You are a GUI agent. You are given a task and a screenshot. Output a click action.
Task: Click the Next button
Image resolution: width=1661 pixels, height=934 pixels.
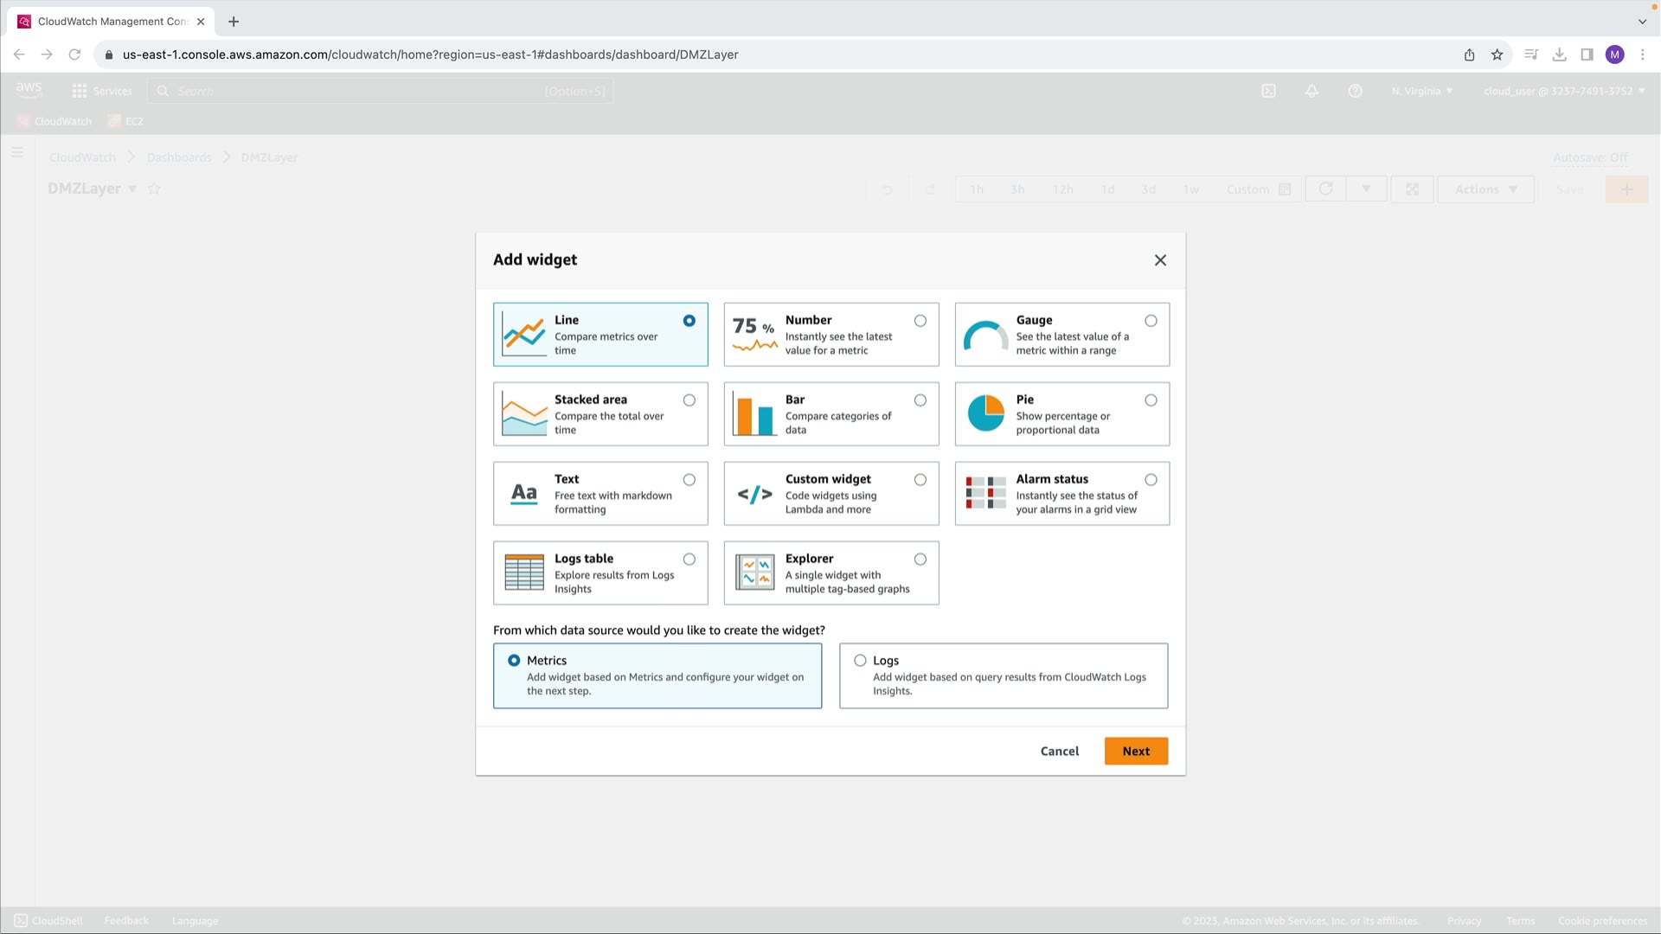tap(1136, 752)
